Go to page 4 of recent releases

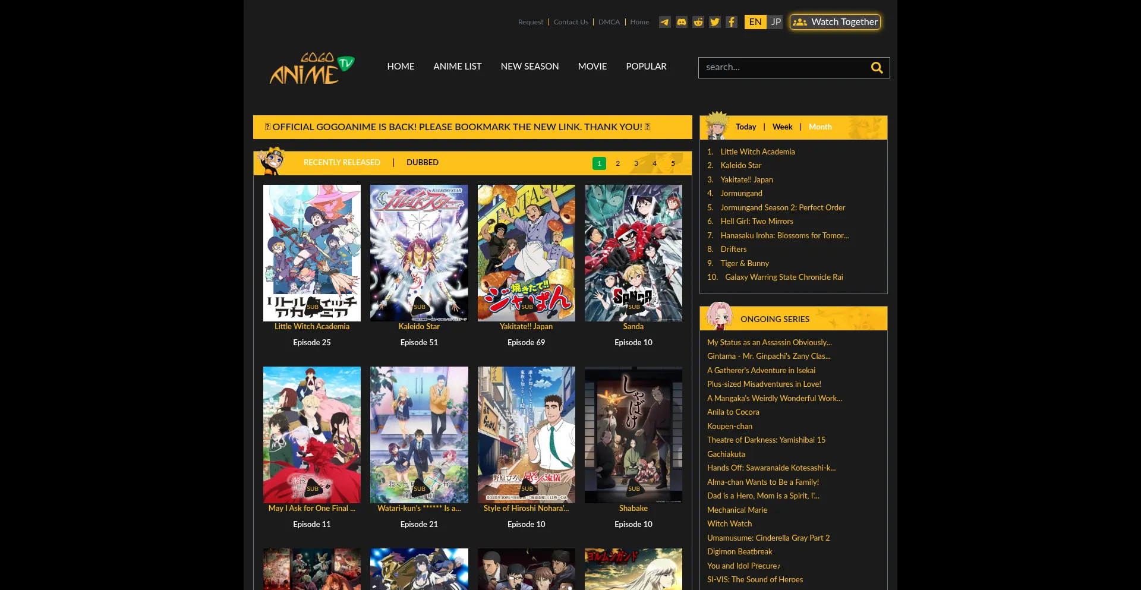coord(654,163)
